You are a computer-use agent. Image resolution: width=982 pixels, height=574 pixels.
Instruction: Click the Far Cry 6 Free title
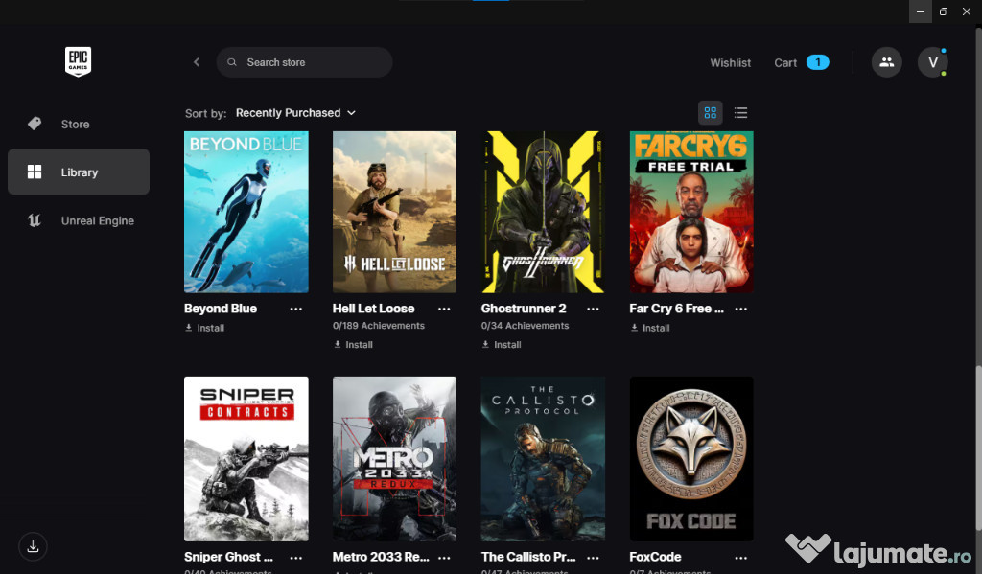(676, 309)
